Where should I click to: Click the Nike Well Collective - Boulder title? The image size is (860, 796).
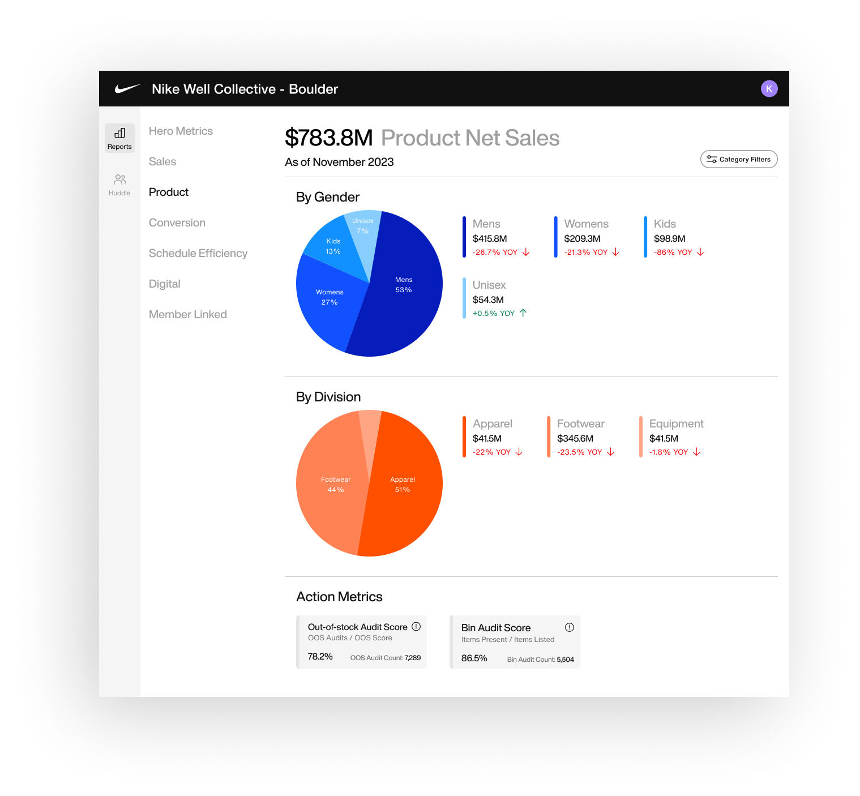(x=245, y=89)
